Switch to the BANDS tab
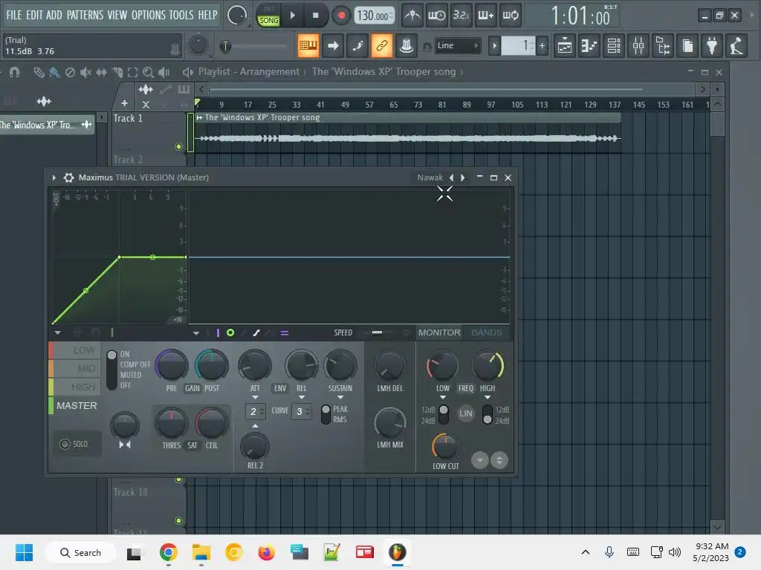This screenshot has height=570, width=761. click(x=487, y=332)
